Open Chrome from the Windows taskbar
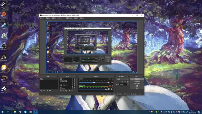The image size is (202, 114). pos(31,112)
